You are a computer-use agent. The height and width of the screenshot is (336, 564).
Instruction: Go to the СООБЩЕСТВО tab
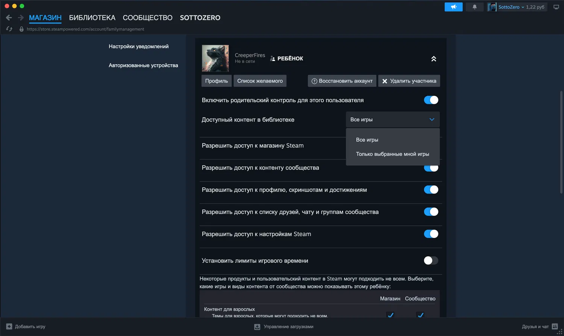(x=148, y=18)
